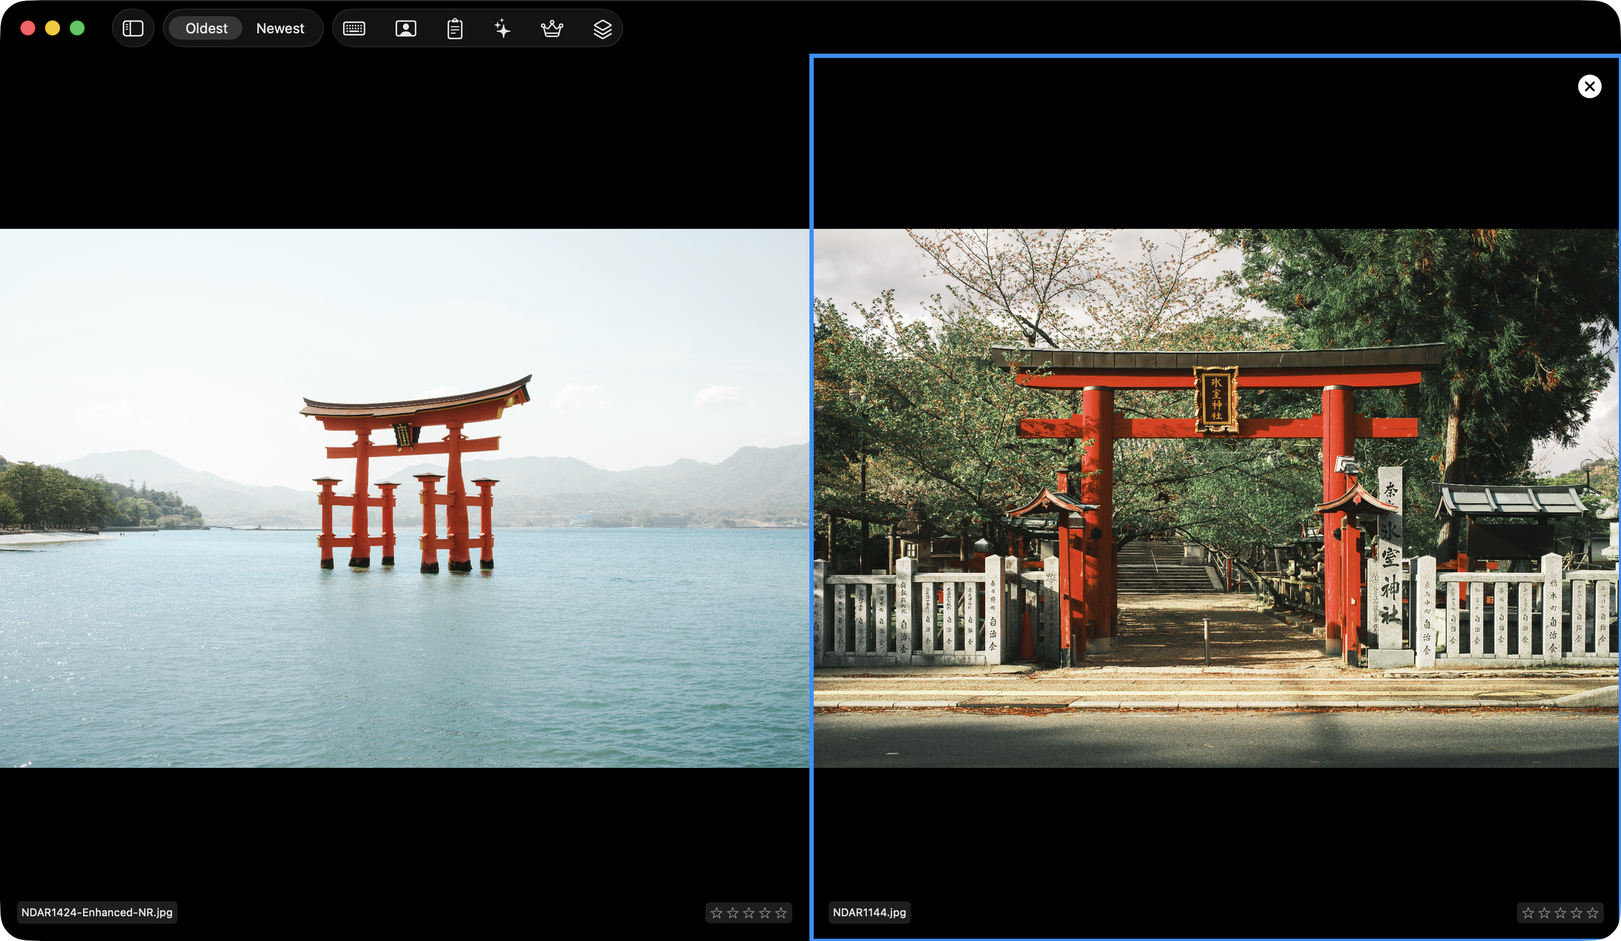This screenshot has height=941, width=1621.
Task: Switch sorting to Newest
Action: point(280,29)
